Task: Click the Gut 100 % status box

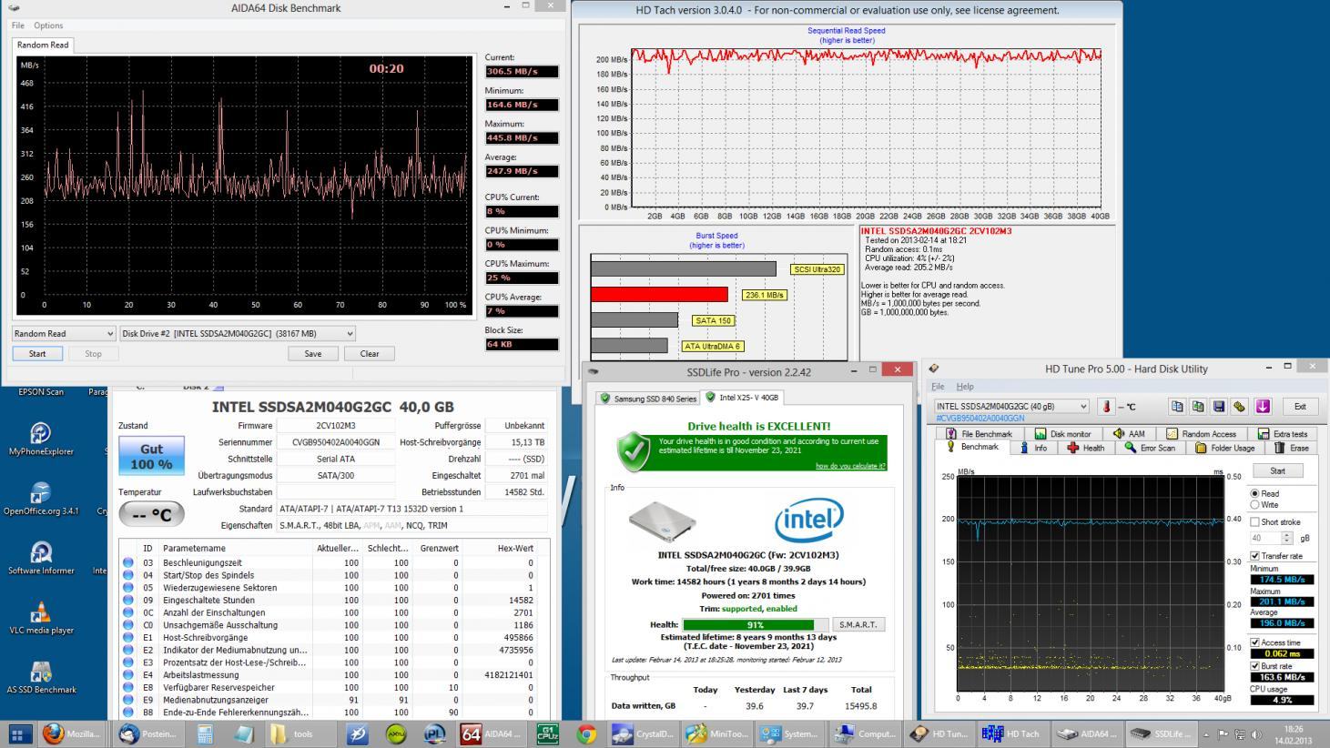Action: pos(151,456)
